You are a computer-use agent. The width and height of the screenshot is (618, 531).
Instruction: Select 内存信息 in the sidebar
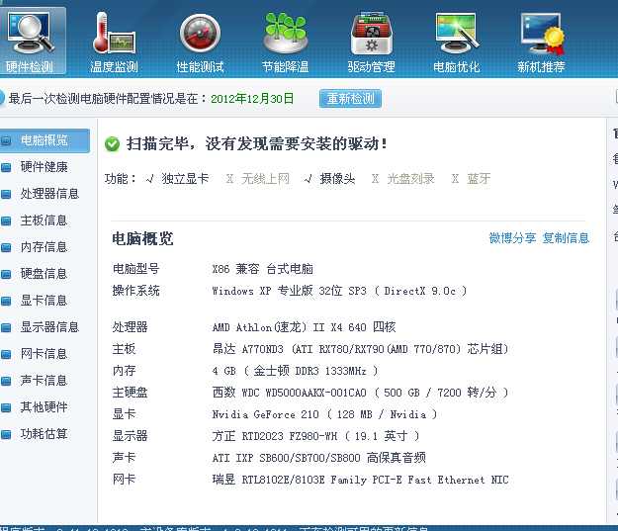click(44, 247)
